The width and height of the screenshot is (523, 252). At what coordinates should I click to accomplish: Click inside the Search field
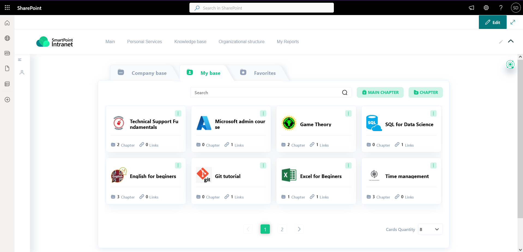coord(259,92)
